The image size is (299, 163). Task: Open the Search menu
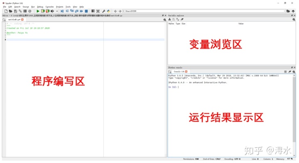17,7
